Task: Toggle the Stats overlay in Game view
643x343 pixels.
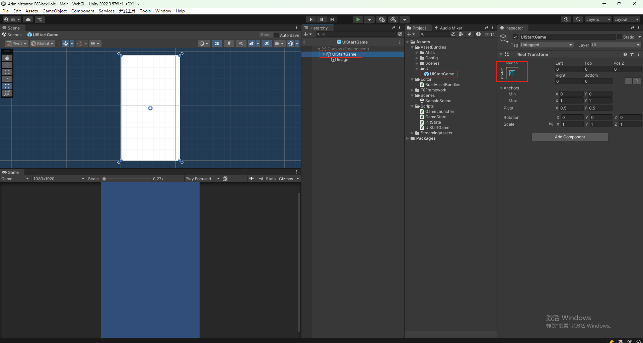Action: 271,179
